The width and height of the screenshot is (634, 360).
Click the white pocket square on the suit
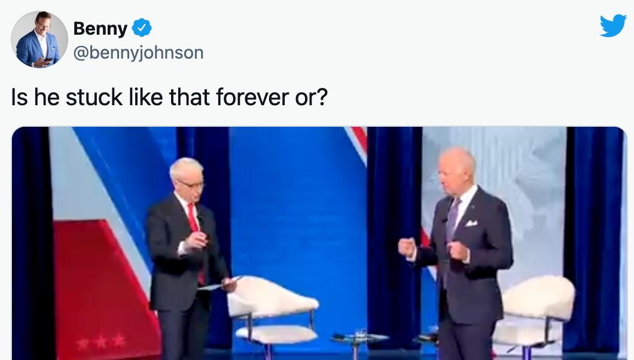(x=471, y=222)
